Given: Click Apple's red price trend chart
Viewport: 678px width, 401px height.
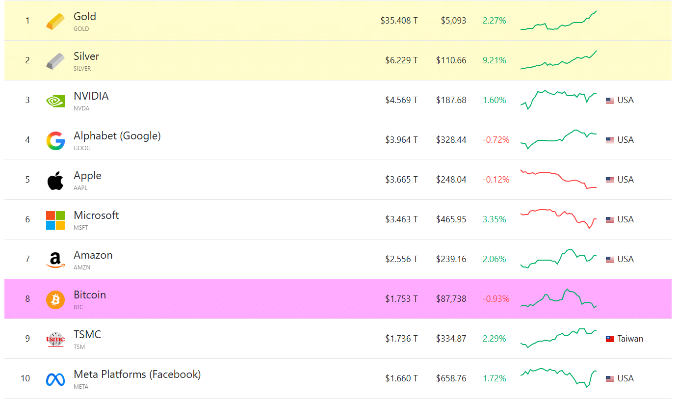Looking at the screenshot, I should (558, 180).
